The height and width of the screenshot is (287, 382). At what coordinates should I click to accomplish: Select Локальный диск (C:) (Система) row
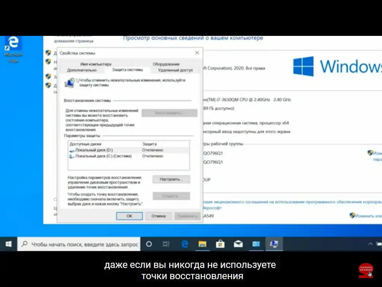pyautogui.click(x=129, y=156)
